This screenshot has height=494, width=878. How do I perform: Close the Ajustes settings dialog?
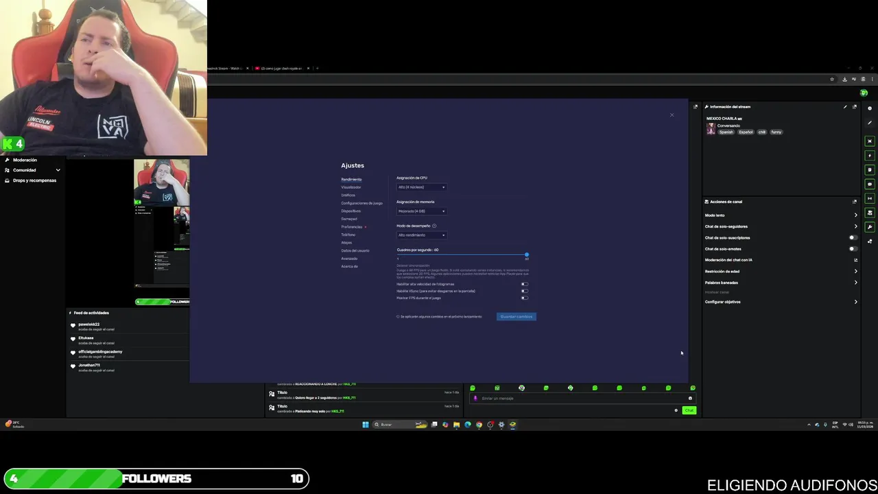(x=672, y=115)
